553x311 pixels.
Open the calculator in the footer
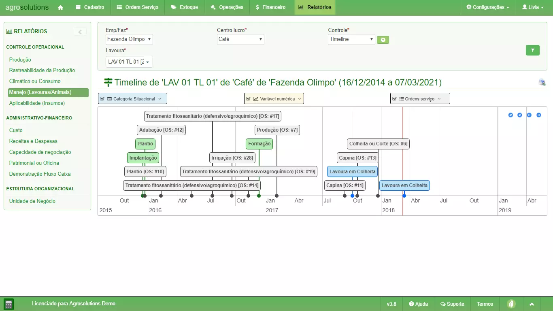tap(9, 304)
